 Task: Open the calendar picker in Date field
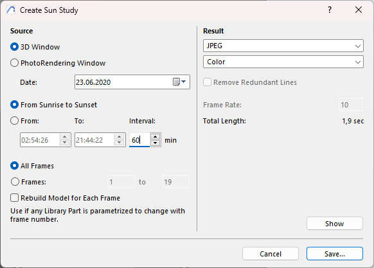coord(179,82)
